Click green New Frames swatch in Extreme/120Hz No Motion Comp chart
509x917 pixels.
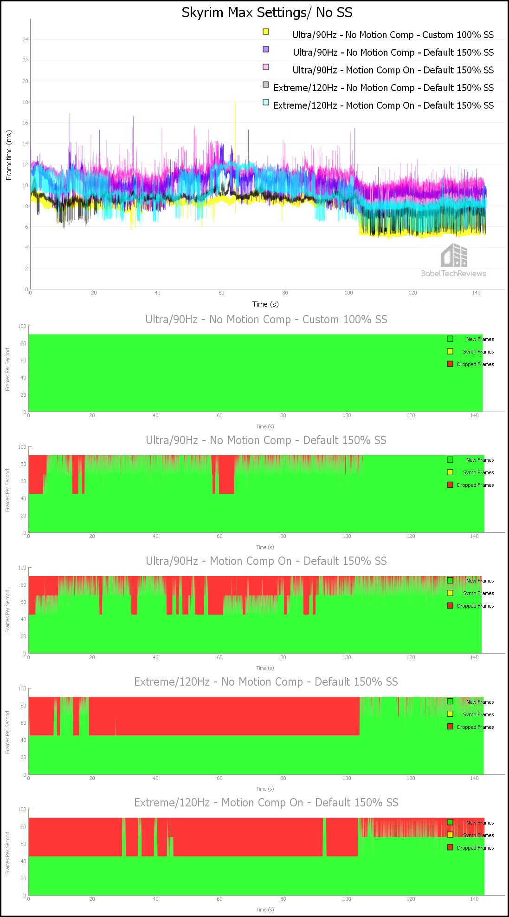(450, 701)
